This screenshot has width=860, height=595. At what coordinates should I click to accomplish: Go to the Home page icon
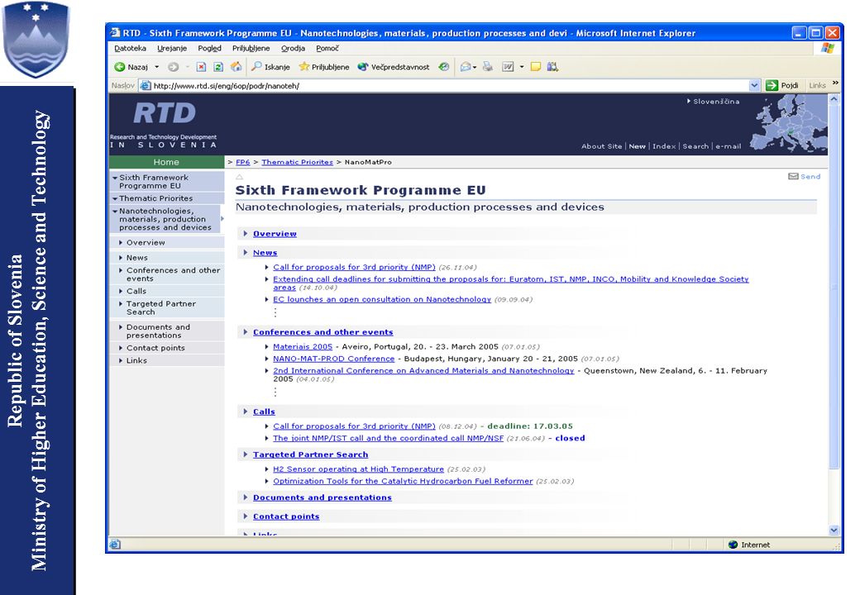coord(236,66)
